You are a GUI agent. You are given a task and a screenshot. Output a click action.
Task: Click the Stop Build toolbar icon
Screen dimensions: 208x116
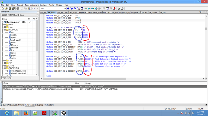click(x=111, y=9)
